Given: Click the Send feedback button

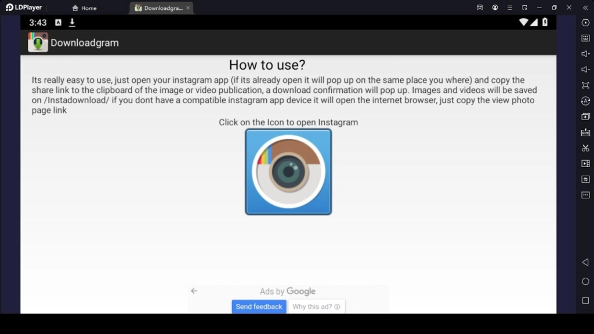Looking at the screenshot, I should coord(259,306).
